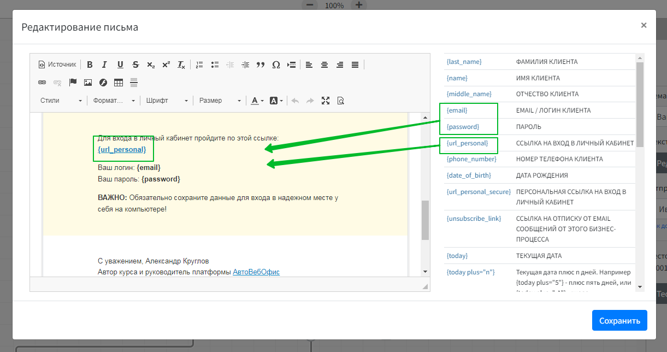Open the special character (Omega) dialog
Screen dimensions: 667x352
[276, 64]
